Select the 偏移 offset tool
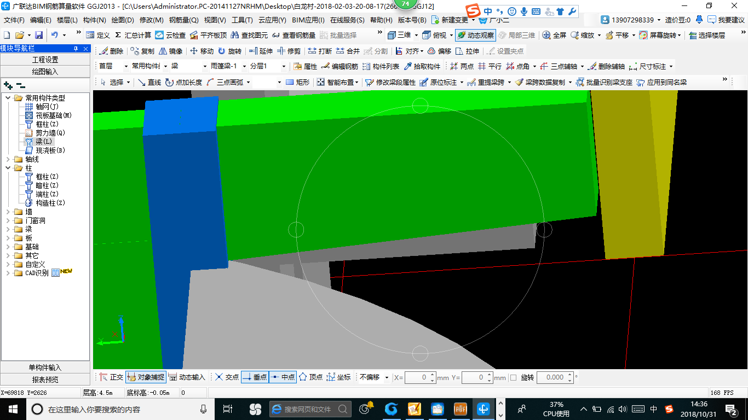Image resolution: width=748 pixels, height=420 pixels. coord(439,51)
